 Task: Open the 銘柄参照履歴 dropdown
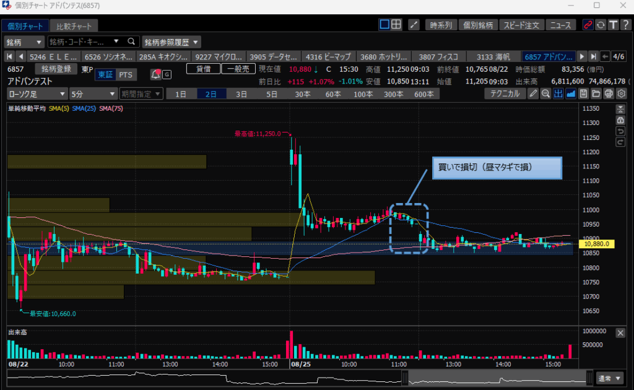[x=172, y=42]
